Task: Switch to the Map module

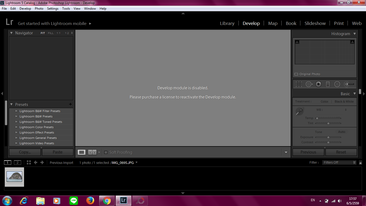Action: click(273, 23)
